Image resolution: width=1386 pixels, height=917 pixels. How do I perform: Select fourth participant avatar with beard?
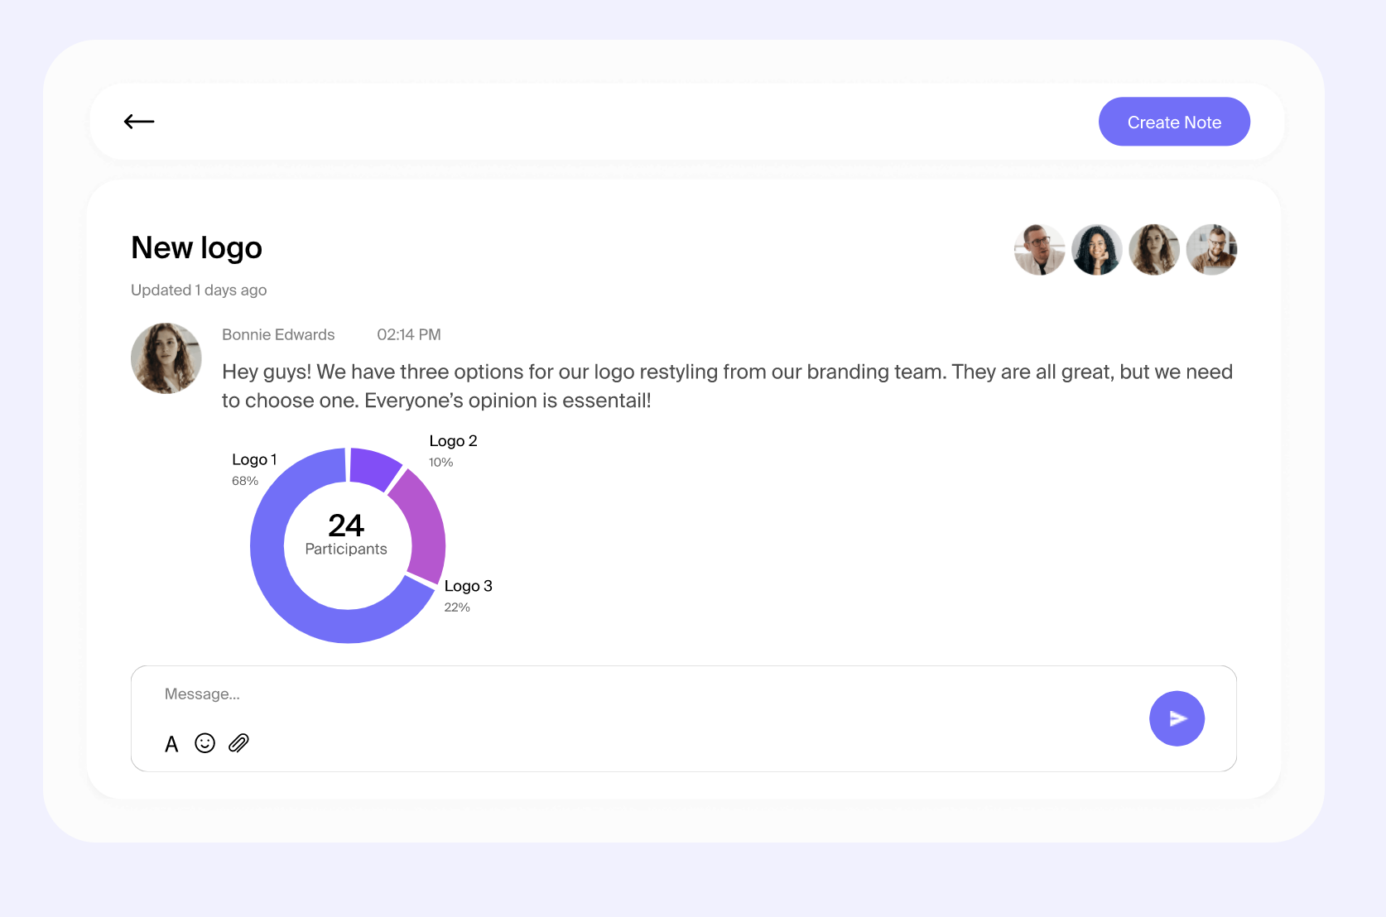tap(1211, 249)
